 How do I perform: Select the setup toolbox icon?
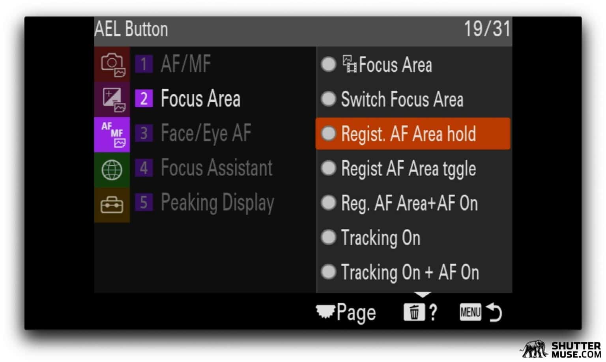(x=112, y=203)
